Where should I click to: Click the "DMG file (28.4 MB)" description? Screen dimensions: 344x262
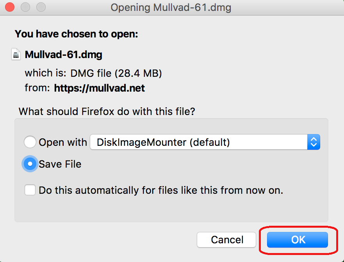click(116, 73)
